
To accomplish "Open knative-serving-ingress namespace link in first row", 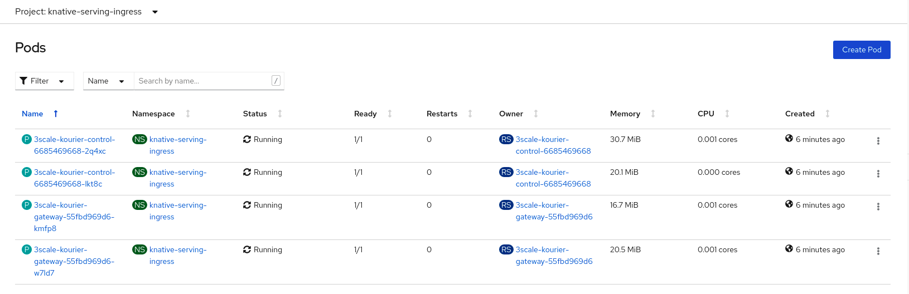I will pyautogui.click(x=177, y=145).
